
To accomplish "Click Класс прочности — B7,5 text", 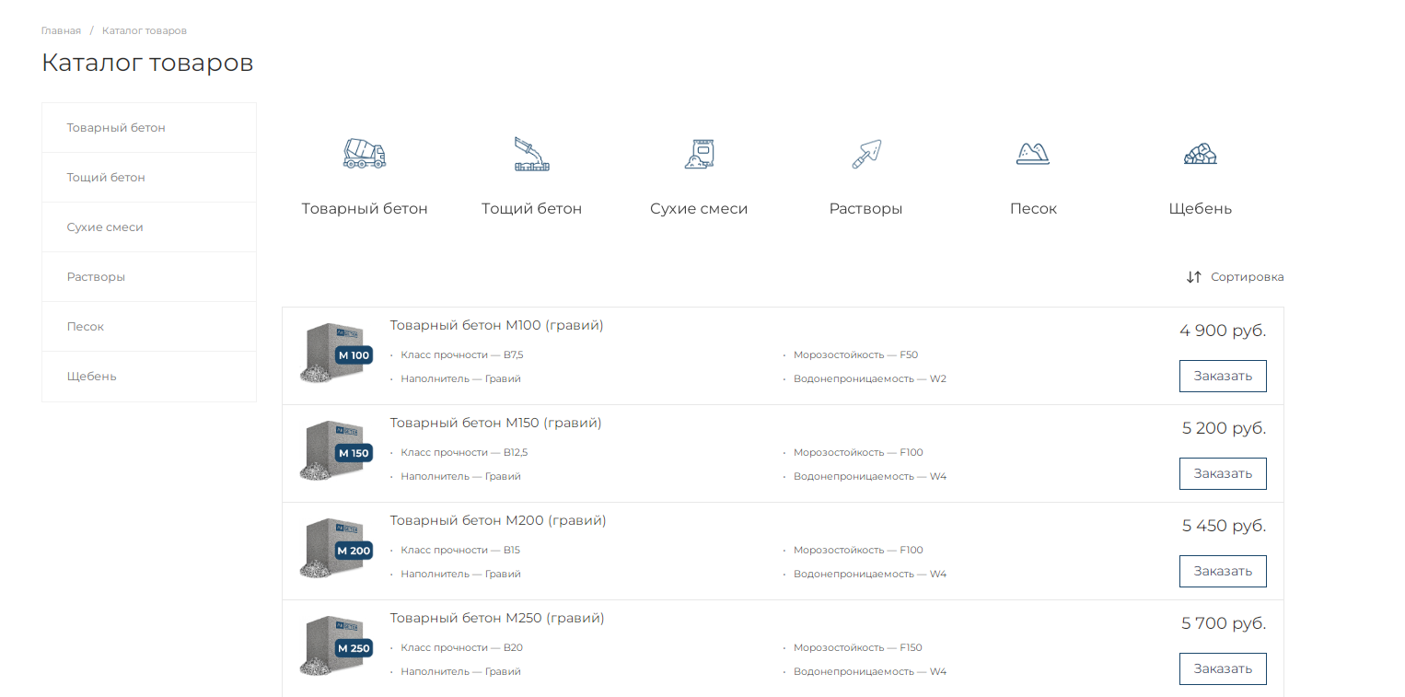I will coord(462,354).
